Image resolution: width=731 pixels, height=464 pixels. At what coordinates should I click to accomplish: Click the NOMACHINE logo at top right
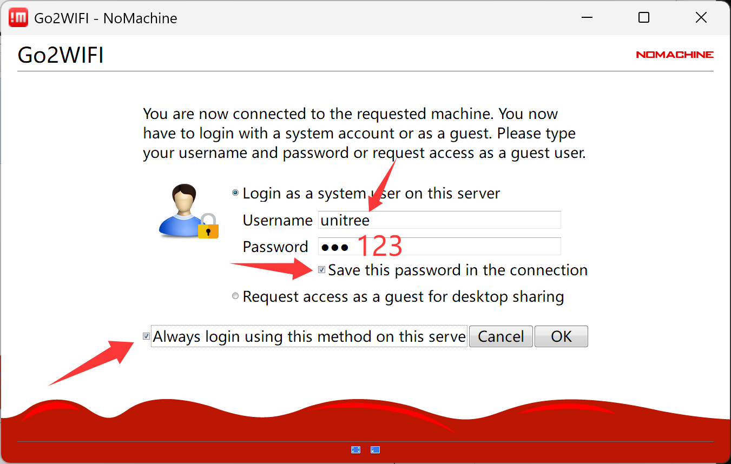coord(675,55)
